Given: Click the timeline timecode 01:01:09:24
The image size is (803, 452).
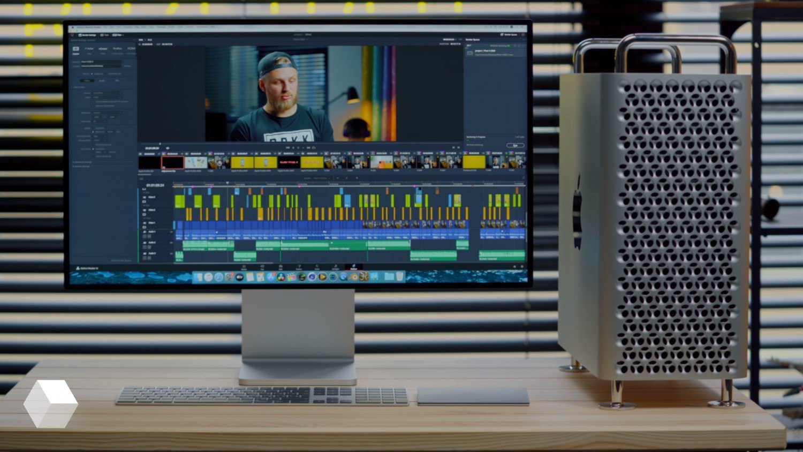Looking at the screenshot, I should click(x=155, y=185).
